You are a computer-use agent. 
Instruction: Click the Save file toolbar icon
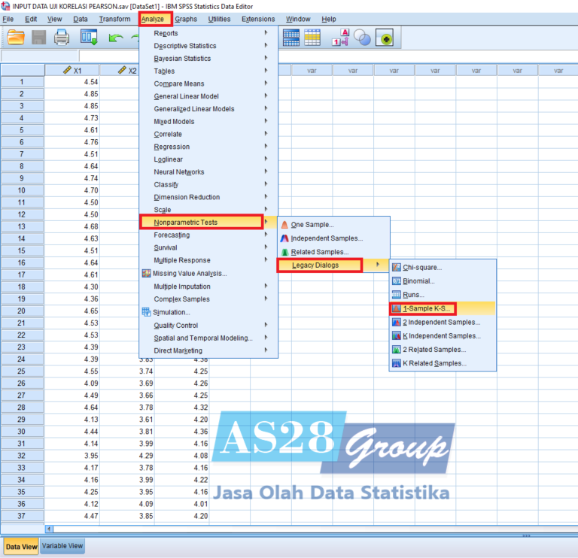(38, 36)
